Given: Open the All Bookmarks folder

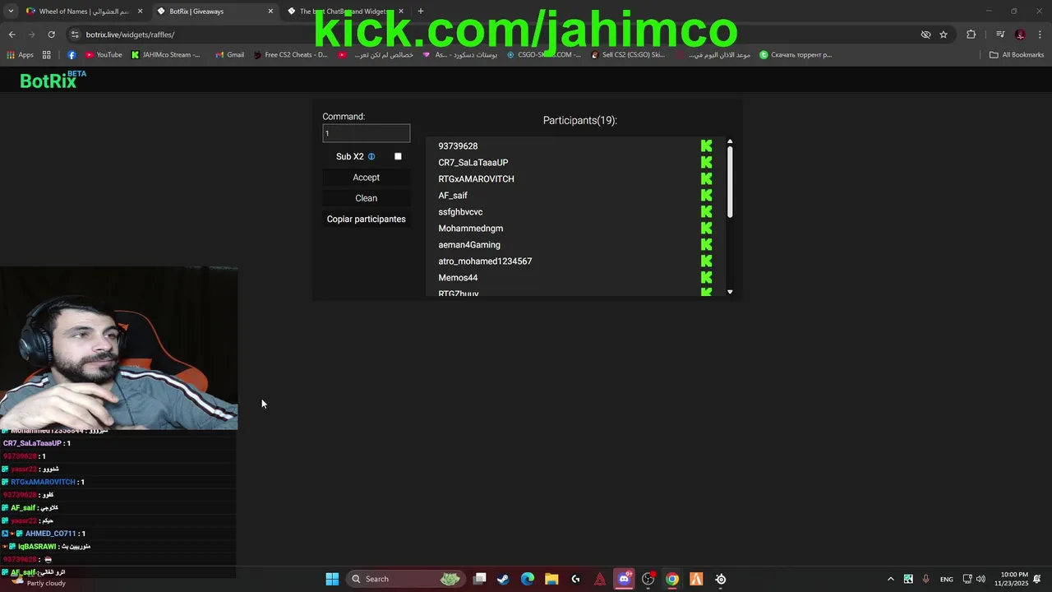Looking at the screenshot, I should point(1017,55).
